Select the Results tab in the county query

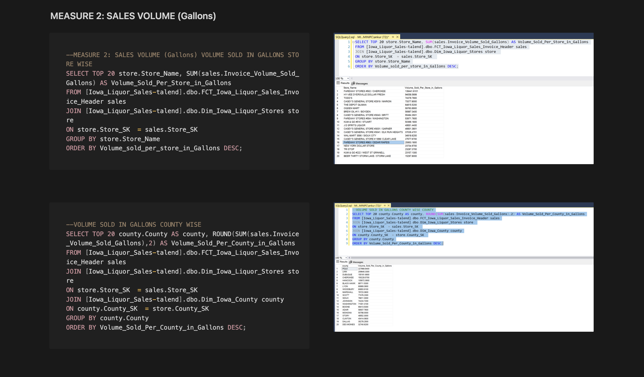[343, 262]
